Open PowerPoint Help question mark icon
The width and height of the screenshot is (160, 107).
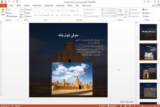tap(145, 2)
